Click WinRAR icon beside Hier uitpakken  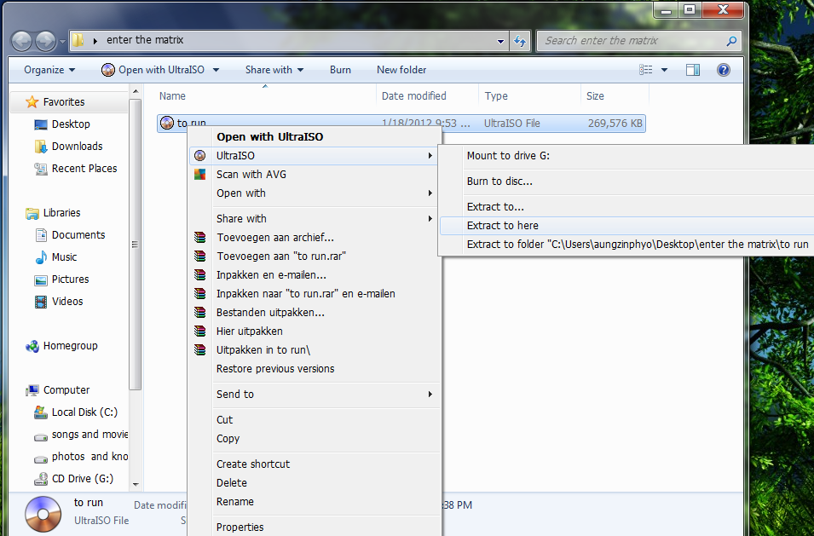coord(199,331)
